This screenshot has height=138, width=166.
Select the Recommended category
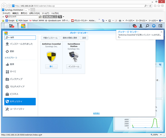[x=20, y=64]
